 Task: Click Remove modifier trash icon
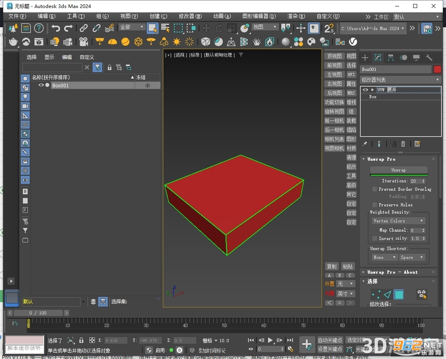[x=403, y=144]
